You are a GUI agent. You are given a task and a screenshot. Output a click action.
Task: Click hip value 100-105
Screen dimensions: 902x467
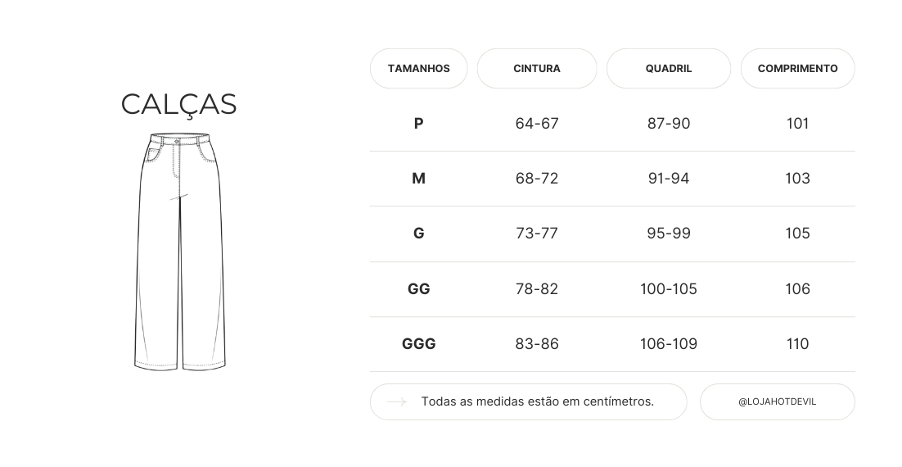click(x=669, y=289)
